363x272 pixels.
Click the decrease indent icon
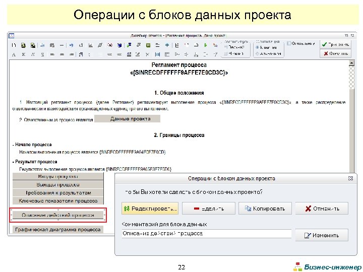tap(110, 54)
